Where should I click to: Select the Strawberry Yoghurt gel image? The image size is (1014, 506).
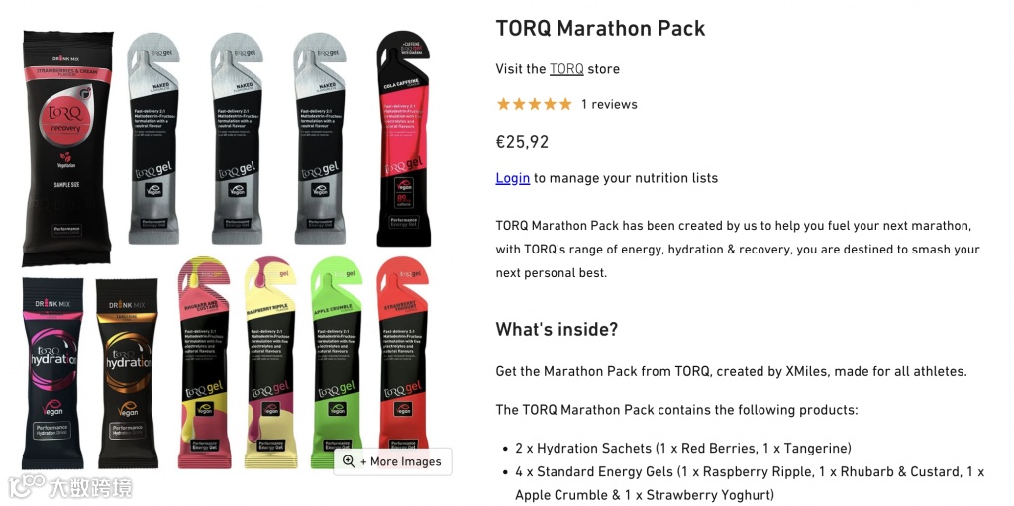403,362
